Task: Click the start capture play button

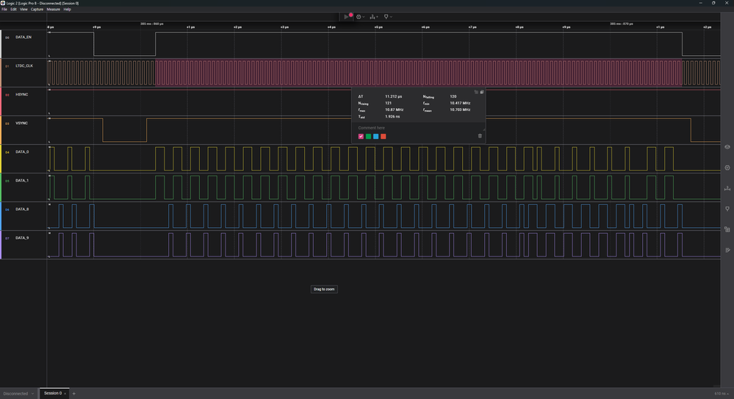Action: point(347,16)
